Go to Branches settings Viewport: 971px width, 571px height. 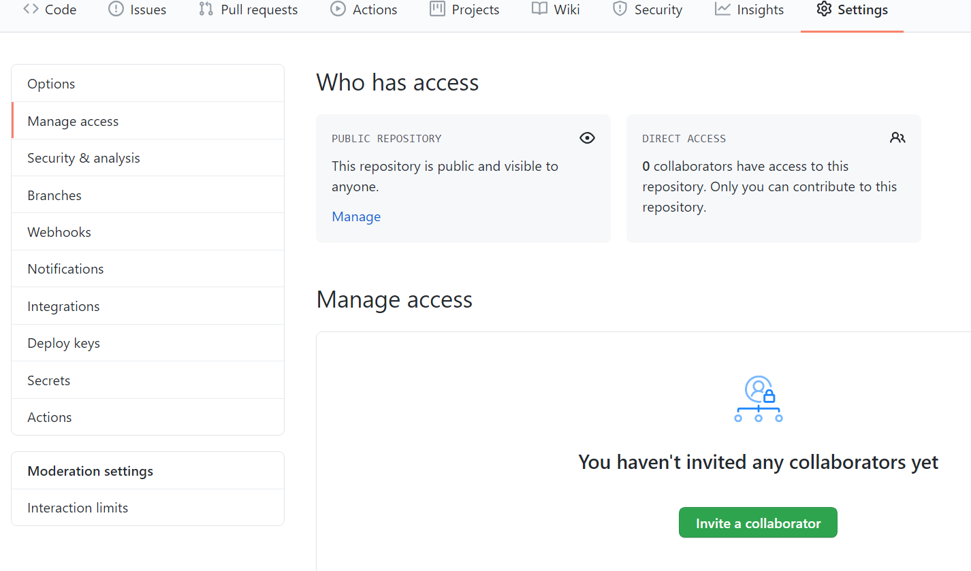[148, 195]
